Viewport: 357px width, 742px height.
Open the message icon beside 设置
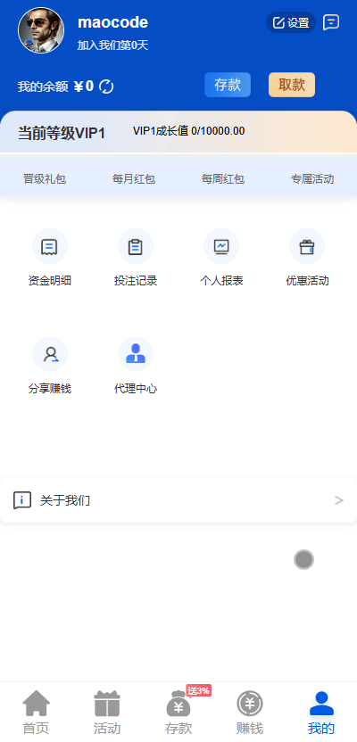point(331,22)
